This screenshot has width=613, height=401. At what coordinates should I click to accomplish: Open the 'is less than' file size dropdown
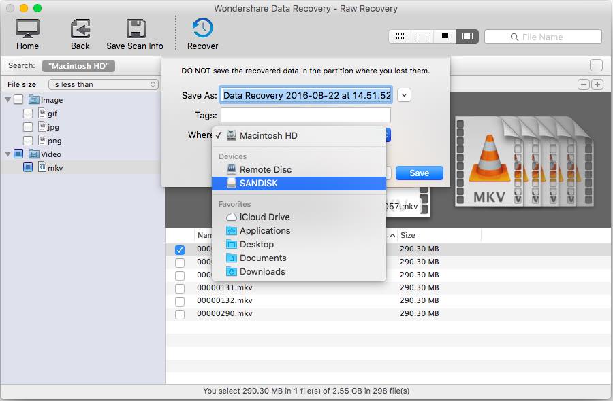103,84
